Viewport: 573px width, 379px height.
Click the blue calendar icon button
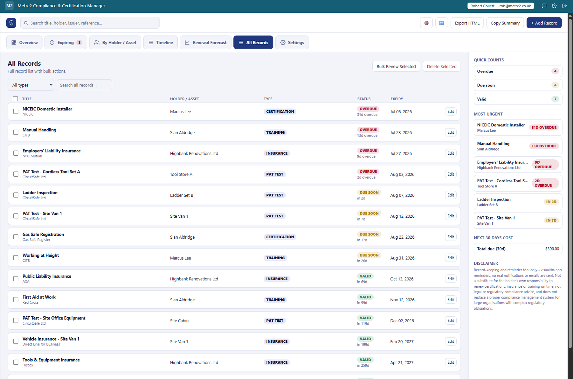tap(442, 23)
